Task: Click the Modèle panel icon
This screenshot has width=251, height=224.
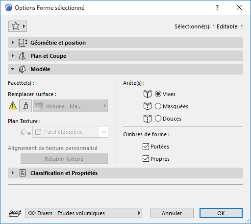Action: tap(23, 69)
